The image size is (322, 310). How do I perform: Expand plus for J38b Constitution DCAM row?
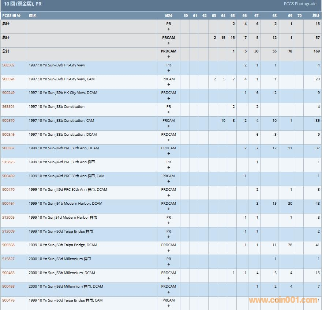169,140
